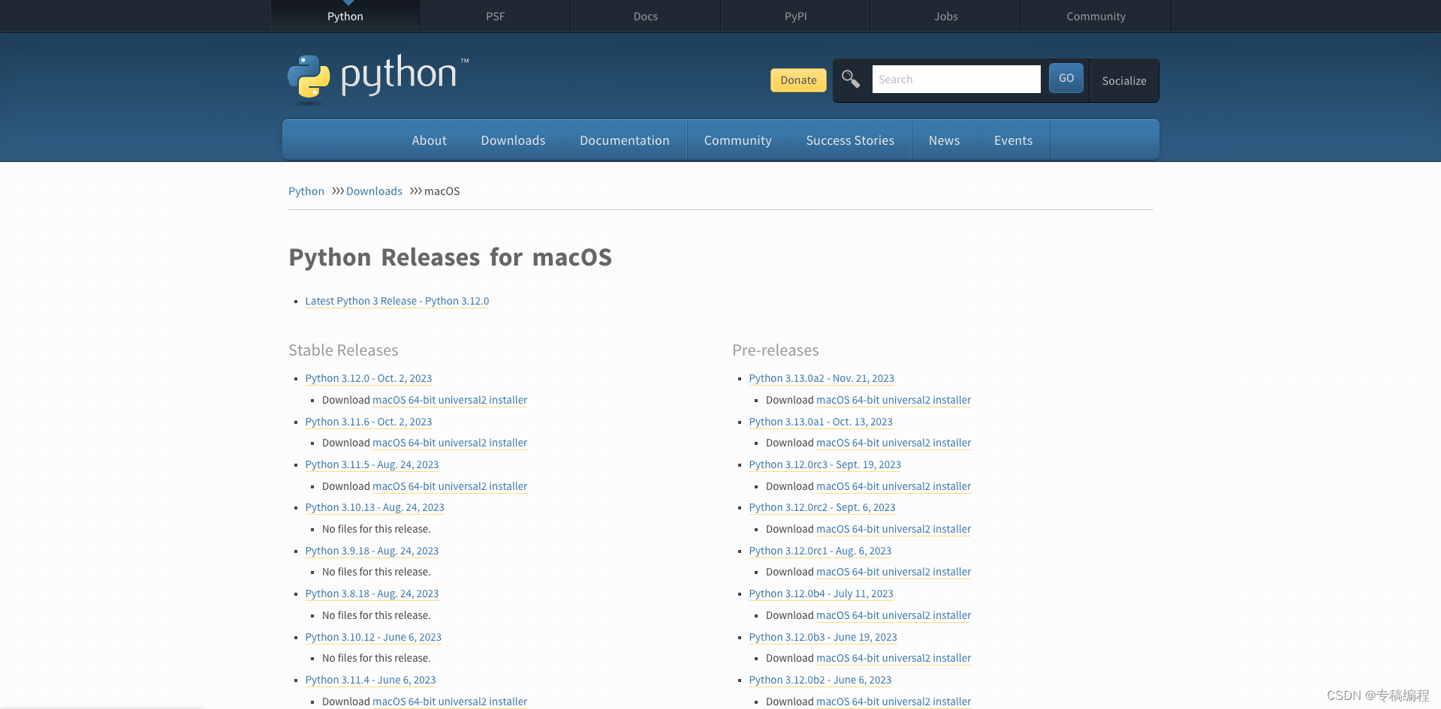Image resolution: width=1441 pixels, height=709 pixels.
Task: Open Python 3.13.0a2 - Nov. 21, 2023 pre-release
Action: coord(821,378)
